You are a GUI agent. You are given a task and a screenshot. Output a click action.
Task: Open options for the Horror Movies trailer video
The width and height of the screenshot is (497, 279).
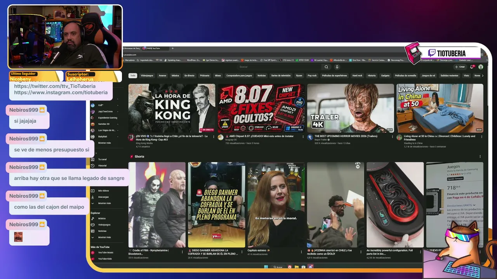click(393, 136)
